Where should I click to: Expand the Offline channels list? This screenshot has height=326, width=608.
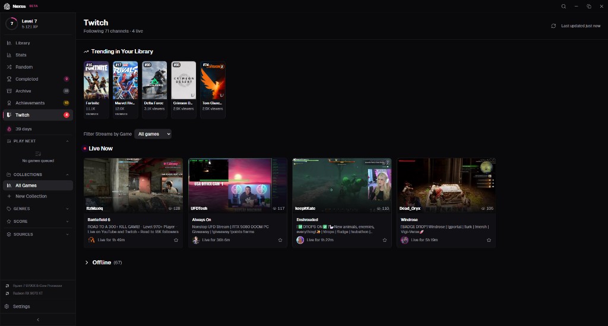[x=103, y=263]
